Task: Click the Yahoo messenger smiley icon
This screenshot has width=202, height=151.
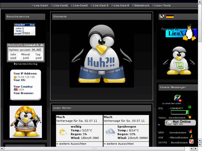Action: pyautogui.click(x=189, y=117)
